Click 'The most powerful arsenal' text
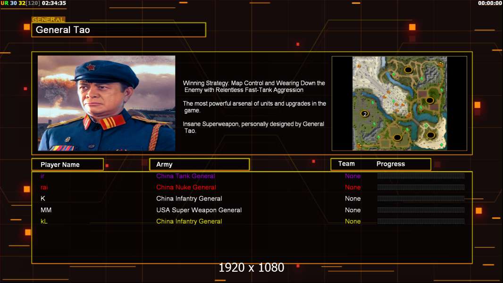 coord(254,107)
